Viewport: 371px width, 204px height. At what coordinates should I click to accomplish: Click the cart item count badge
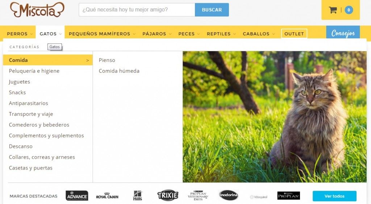point(349,10)
